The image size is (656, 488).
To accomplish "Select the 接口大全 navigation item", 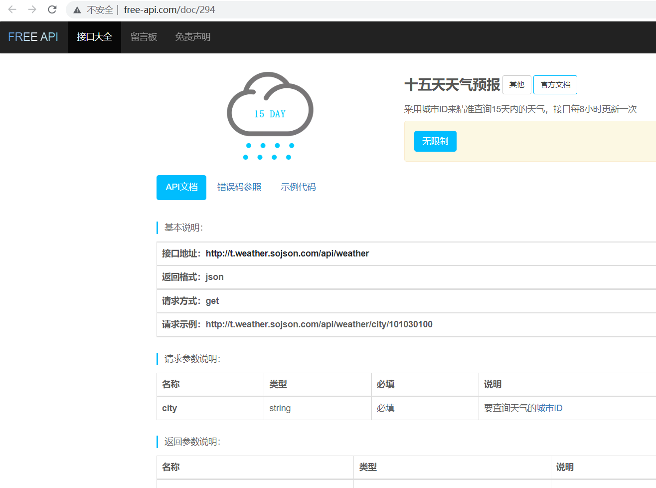I will (x=95, y=37).
